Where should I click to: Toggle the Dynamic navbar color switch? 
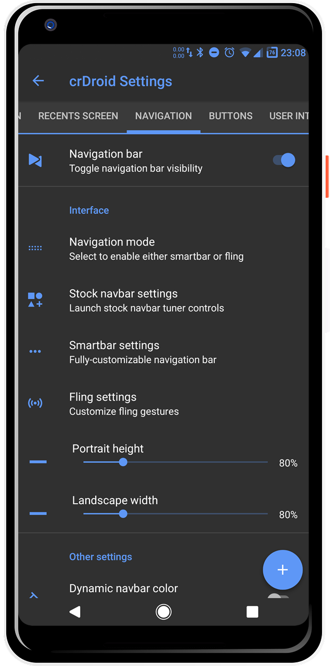278,597
